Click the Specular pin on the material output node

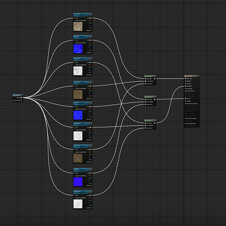186,84
